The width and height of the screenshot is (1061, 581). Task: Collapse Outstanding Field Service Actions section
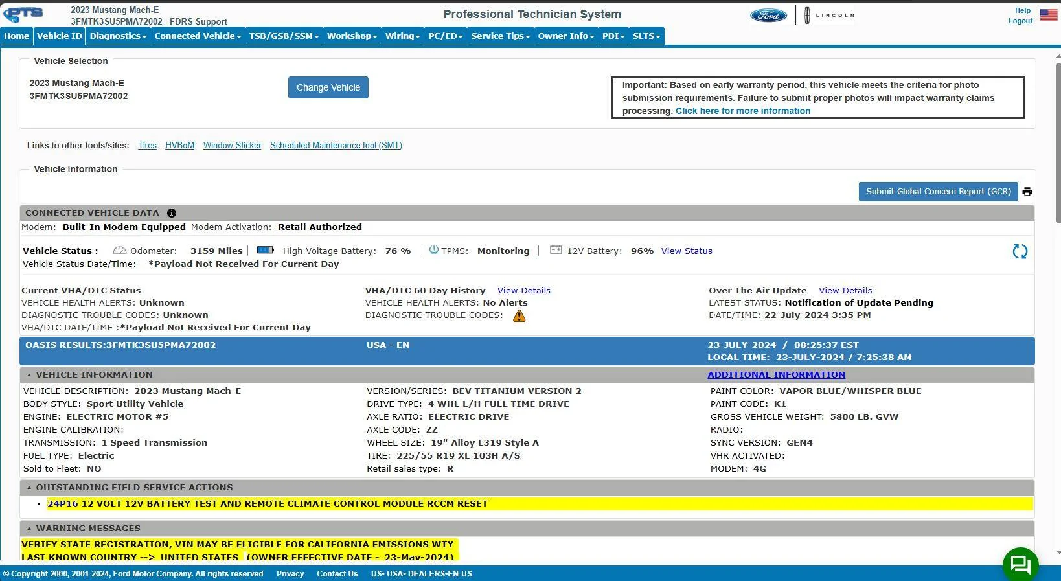(29, 488)
